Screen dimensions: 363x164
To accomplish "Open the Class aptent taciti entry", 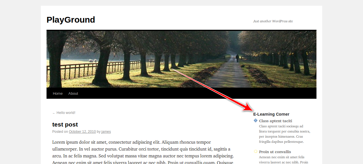I will [x=275, y=121].
